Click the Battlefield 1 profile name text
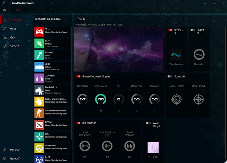227x163 pixels. pos(51,87)
